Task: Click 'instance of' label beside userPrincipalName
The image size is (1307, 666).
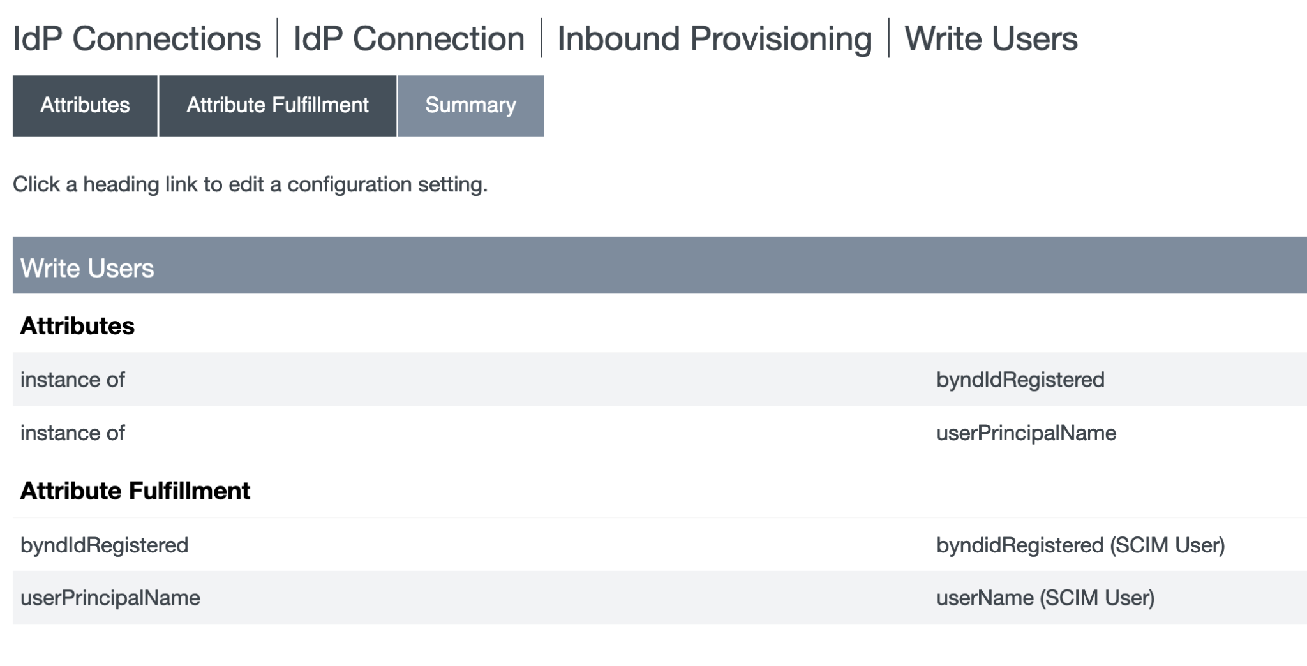Action: 72,433
